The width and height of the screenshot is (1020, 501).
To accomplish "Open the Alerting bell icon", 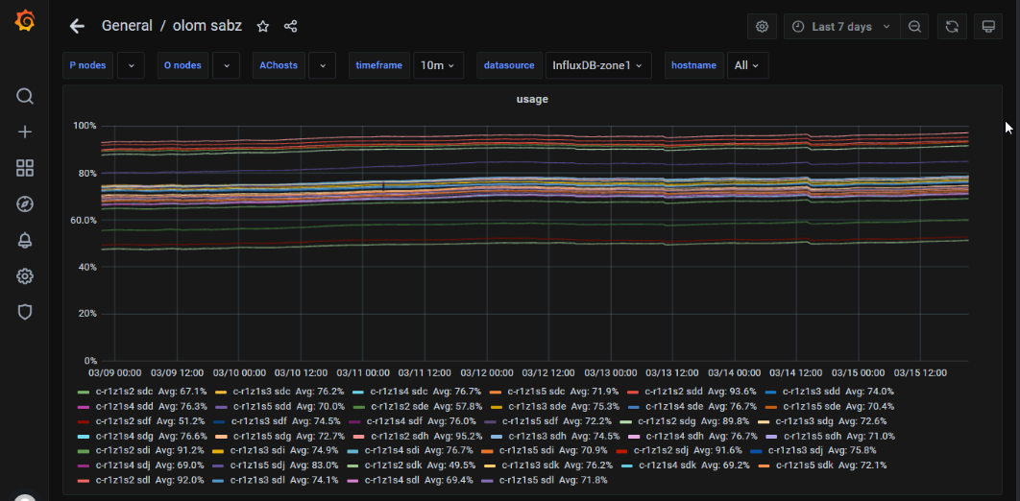I will click(25, 240).
